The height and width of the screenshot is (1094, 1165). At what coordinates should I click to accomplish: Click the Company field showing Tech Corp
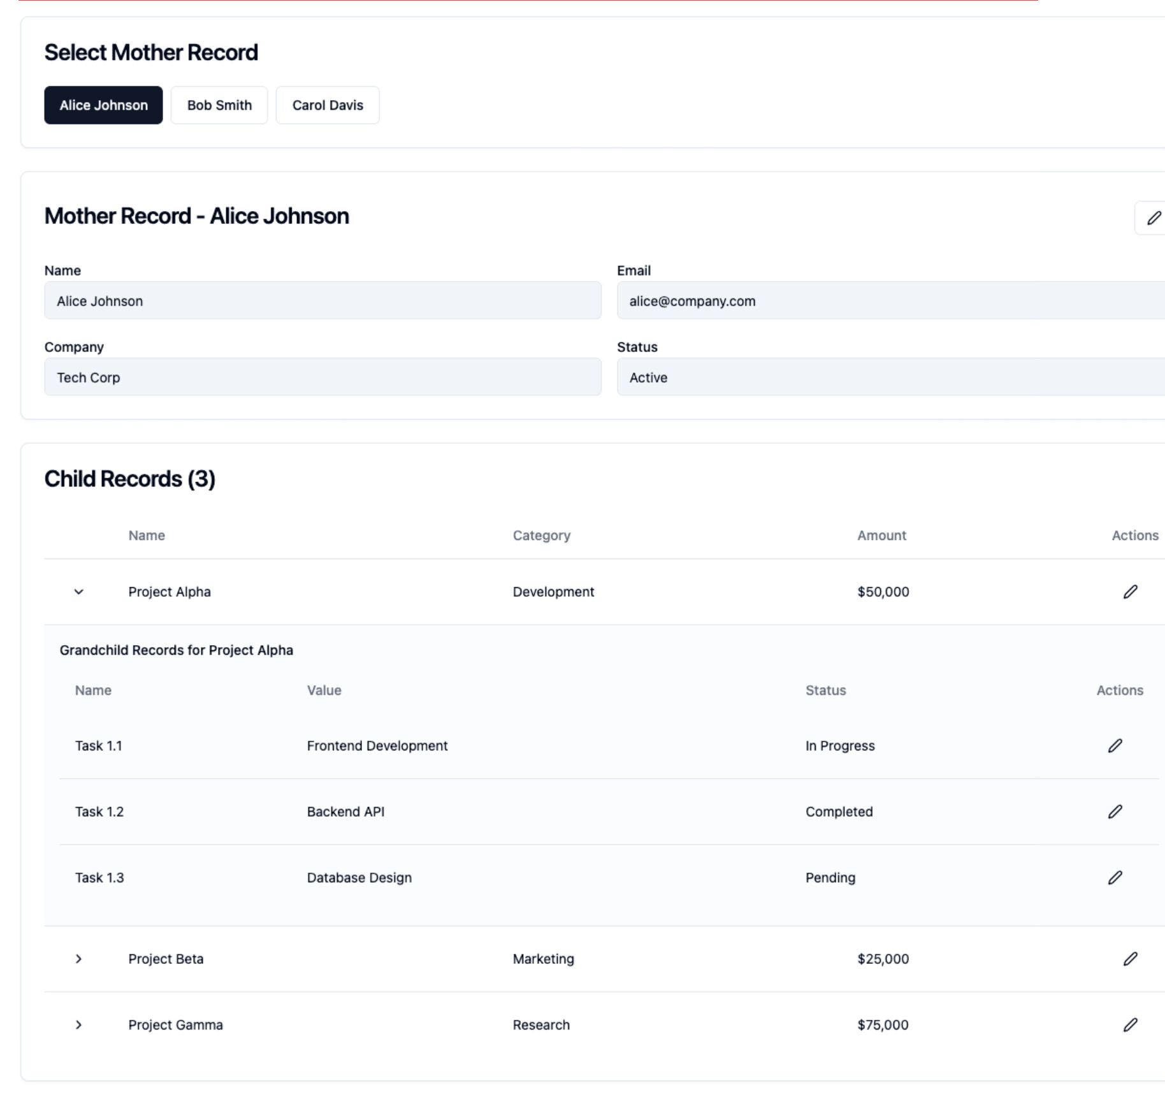pyautogui.click(x=322, y=377)
